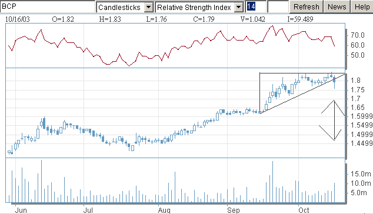The image size is (373, 214).
Task: Click the Sep month label
Action: click(x=234, y=210)
